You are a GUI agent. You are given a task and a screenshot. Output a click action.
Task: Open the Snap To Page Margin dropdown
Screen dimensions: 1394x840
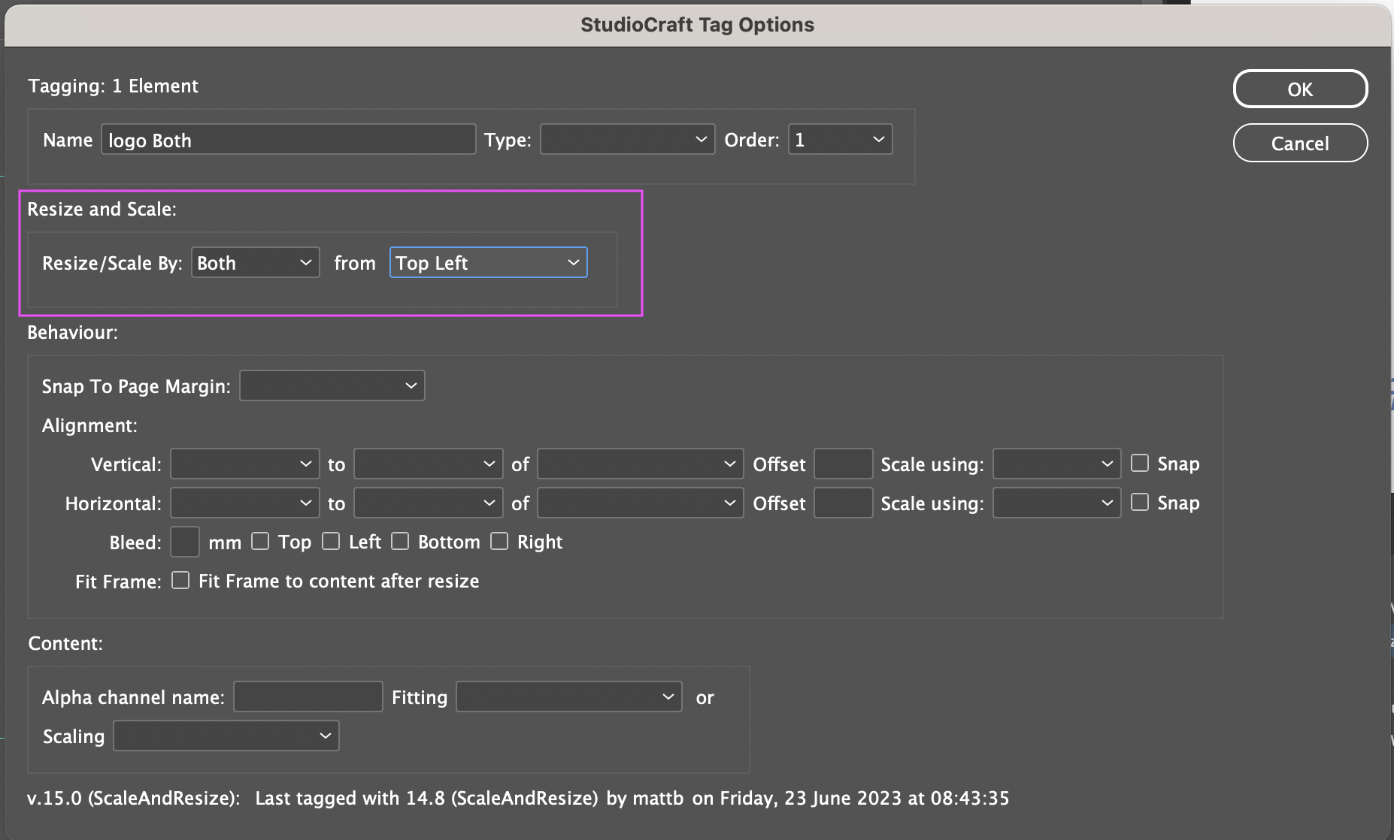pos(332,385)
